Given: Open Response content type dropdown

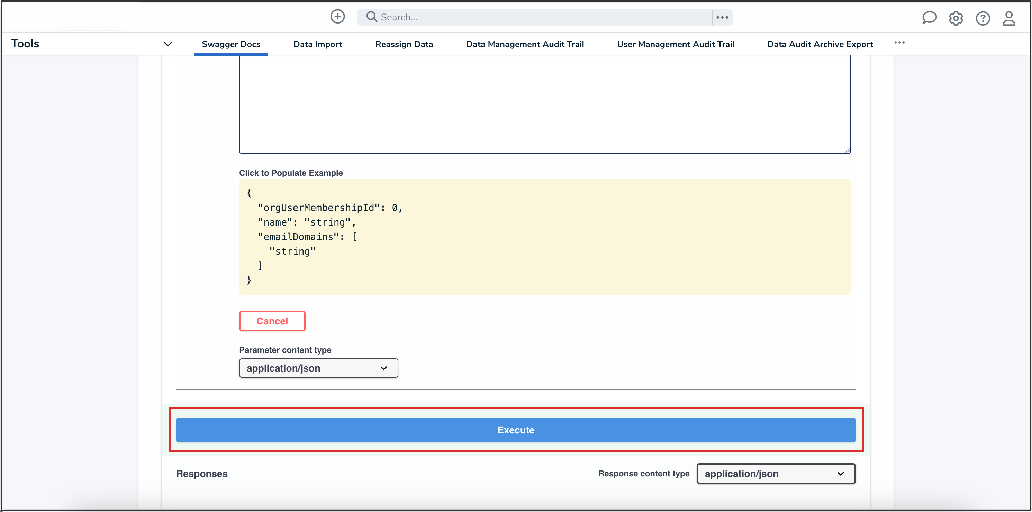Looking at the screenshot, I should pyautogui.click(x=776, y=474).
